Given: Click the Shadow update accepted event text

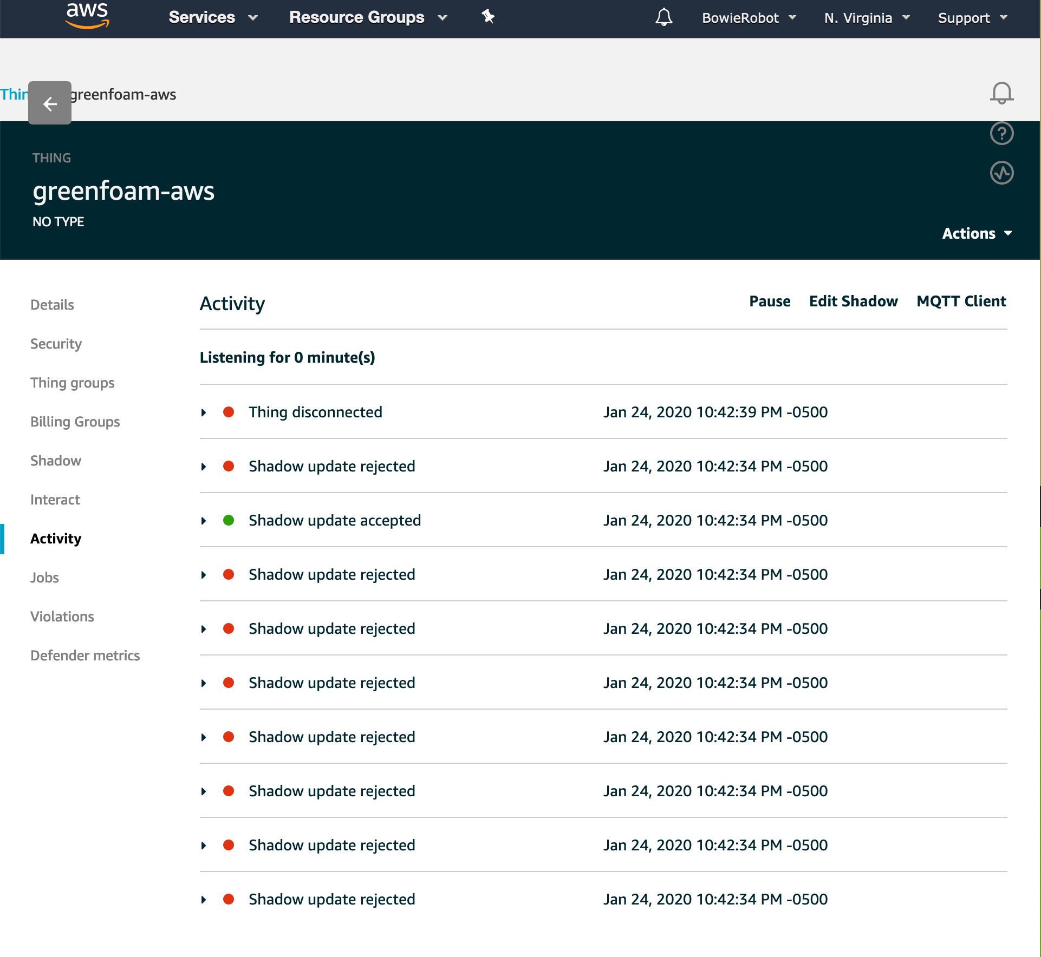Looking at the screenshot, I should [x=335, y=520].
